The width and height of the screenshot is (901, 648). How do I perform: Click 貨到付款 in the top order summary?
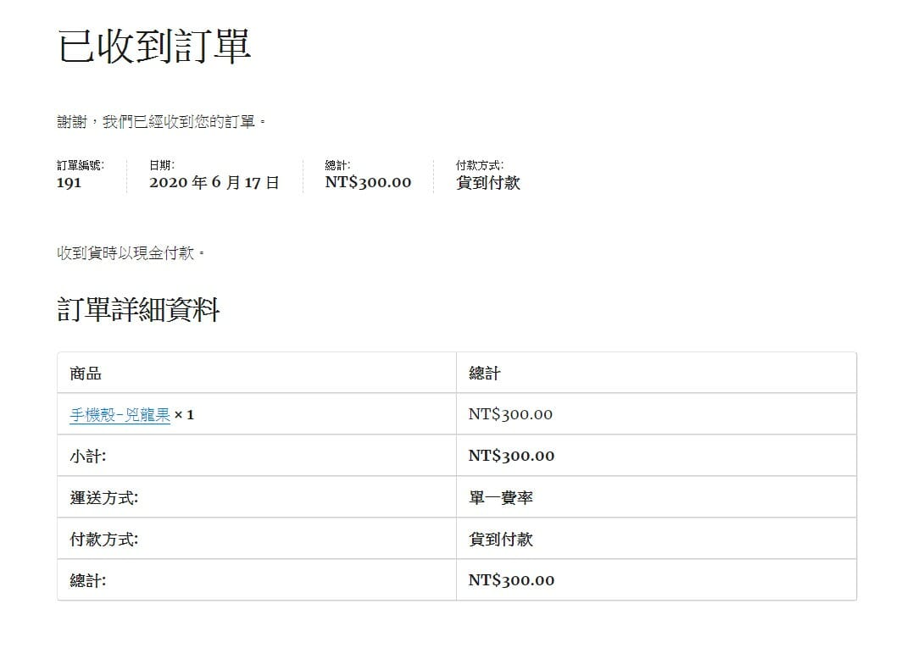point(487,182)
